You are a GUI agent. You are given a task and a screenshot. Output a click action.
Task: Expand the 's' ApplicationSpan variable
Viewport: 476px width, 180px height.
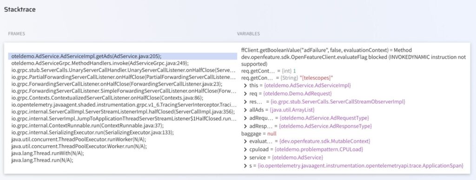245,166
